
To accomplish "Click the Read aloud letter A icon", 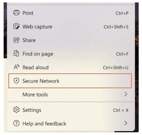I will pyautogui.click(x=17, y=67).
